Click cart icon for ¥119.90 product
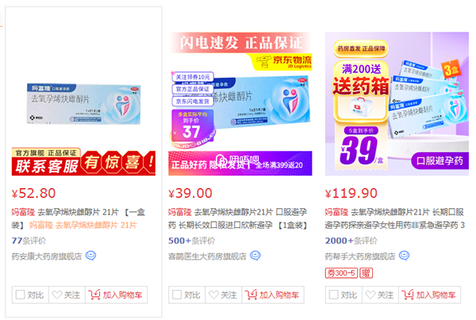The height and width of the screenshot is (320, 476). 408,295
